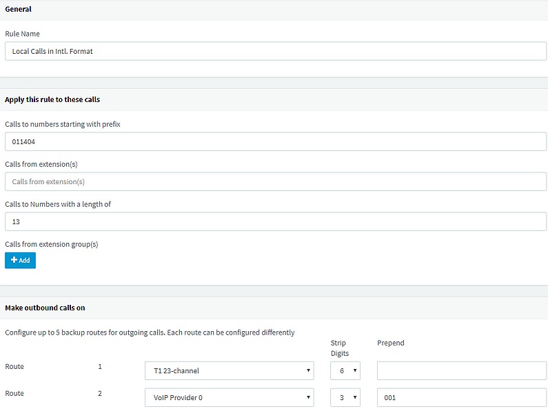Click the General section header
548x409 pixels.
pyautogui.click(x=18, y=9)
